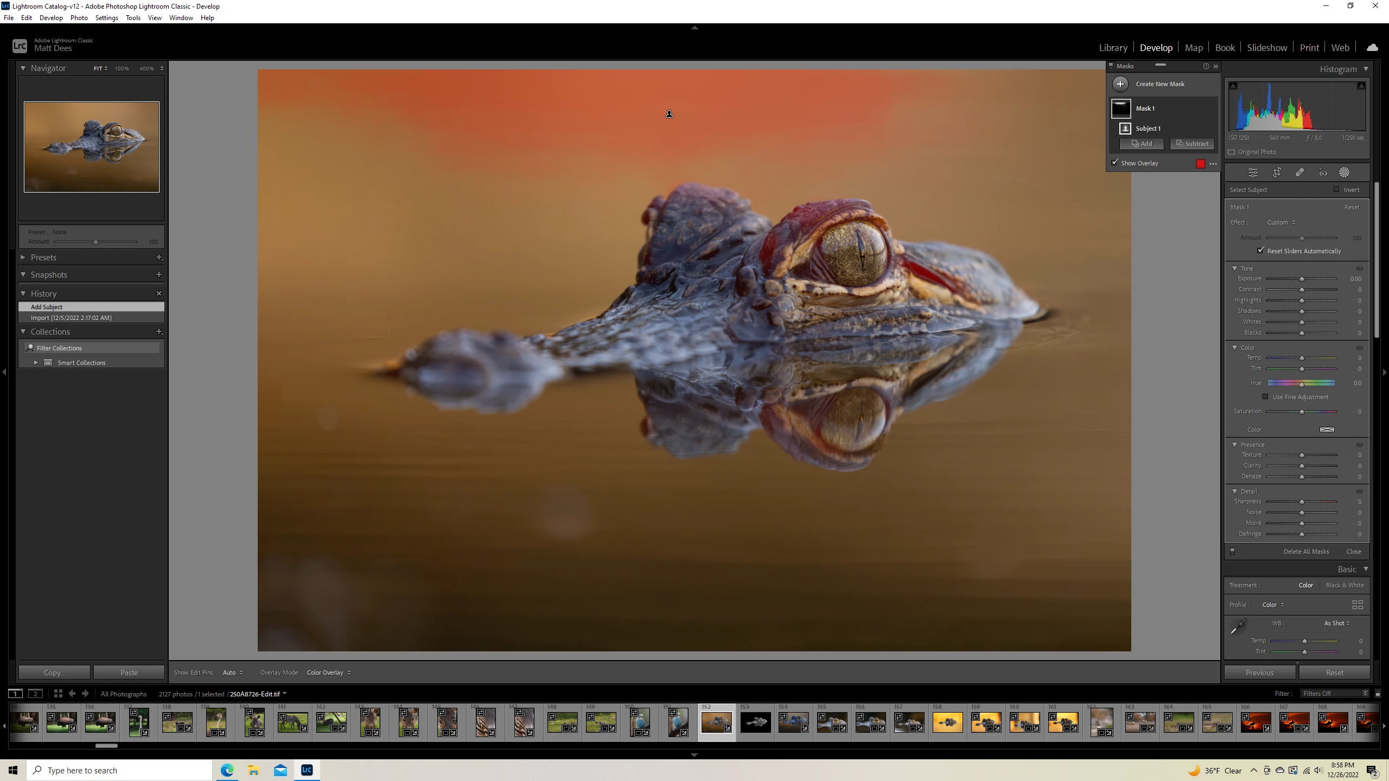Click the Subtract mask button

point(1192,144)
